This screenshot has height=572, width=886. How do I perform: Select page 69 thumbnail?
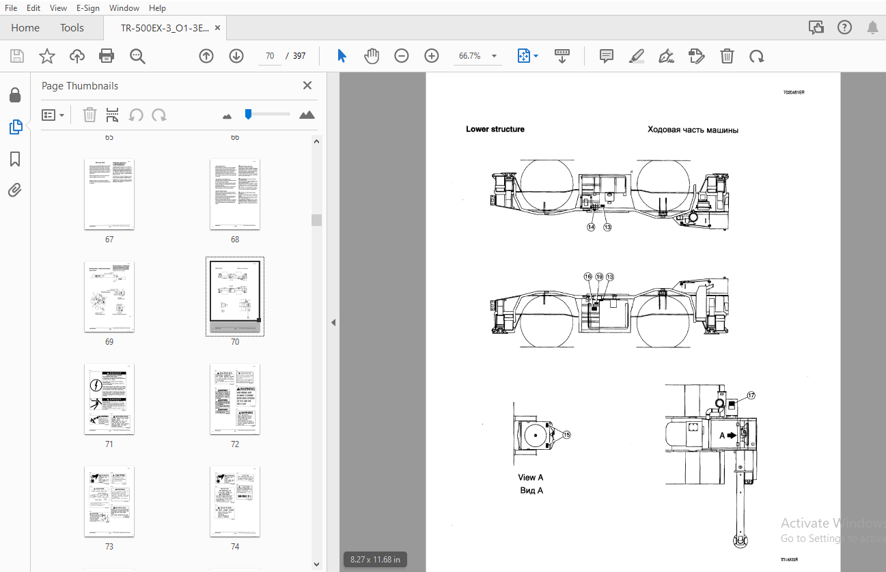[109, 297]
